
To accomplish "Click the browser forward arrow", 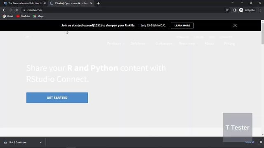I will pyautogui.click(x=10, y=10).
